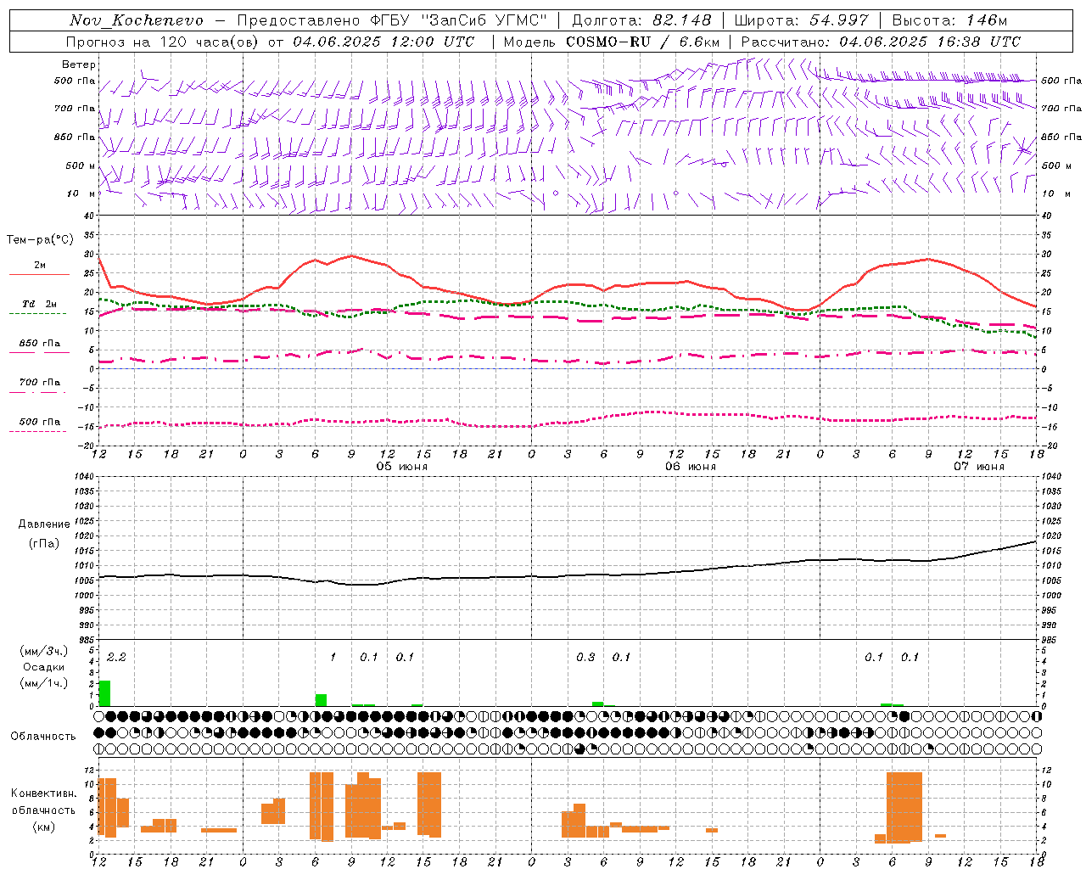Click the Конвективн. panel label
Image resolution: width=1086 pixels, height=869 pixels.
[x=44, y=793]
